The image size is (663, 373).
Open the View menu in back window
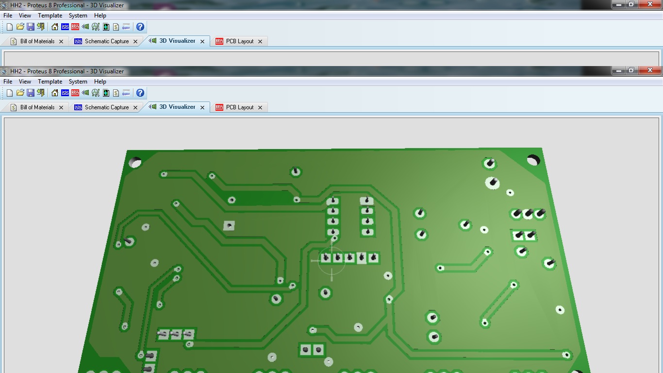pyautogui.click(x=25, y=16)
